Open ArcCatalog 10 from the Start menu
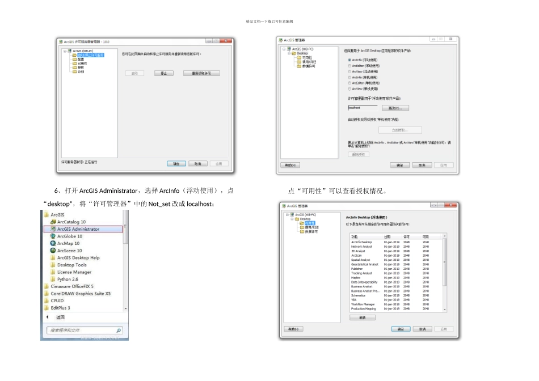Viewport: 539px width, 381px height. point(68,222)
